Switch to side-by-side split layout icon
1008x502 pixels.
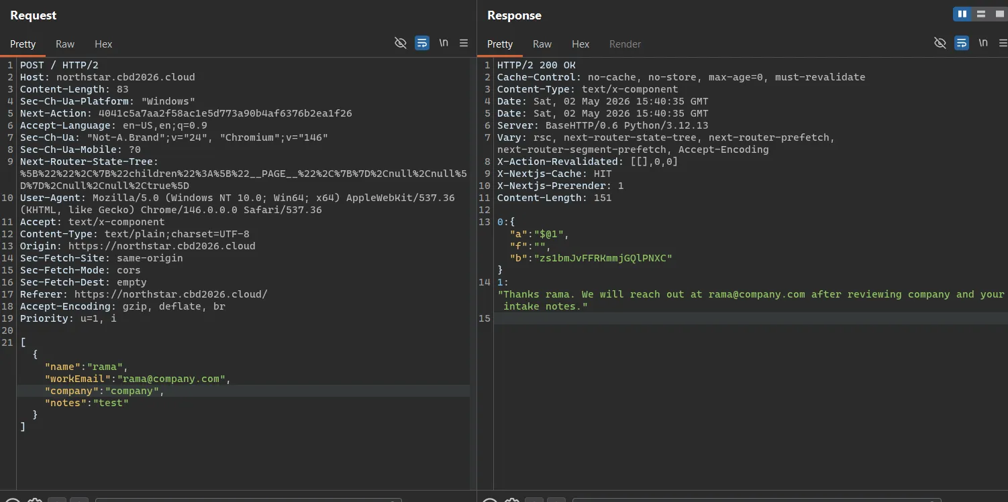tap(962, 14)
